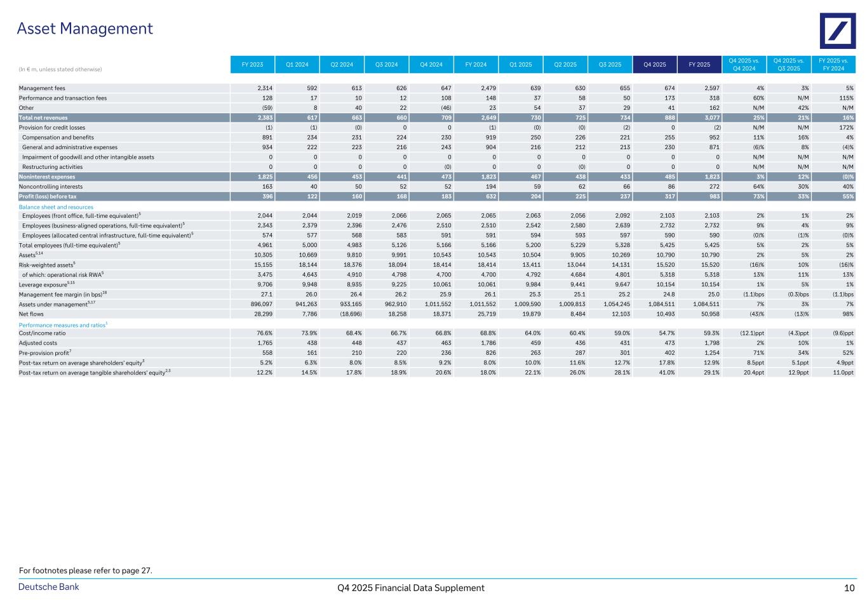The width and height of the screenshot is (867, 600).
Task: Click the Q4 2025 Financial Data Supplement footer
Action: point(411,588)
